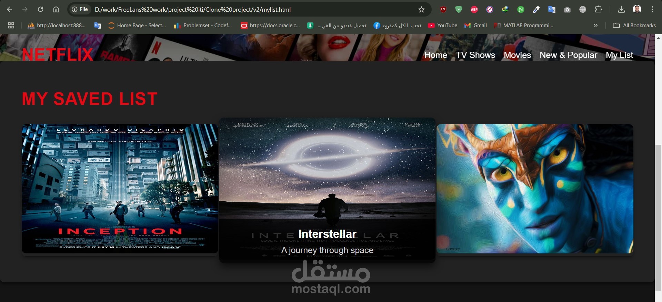Open the Google Translate extension icon

tap(552, 9)
